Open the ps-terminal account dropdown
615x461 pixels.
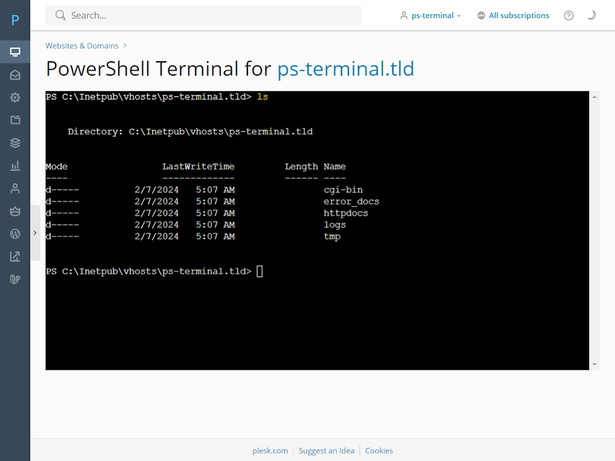tap(430, 15)
